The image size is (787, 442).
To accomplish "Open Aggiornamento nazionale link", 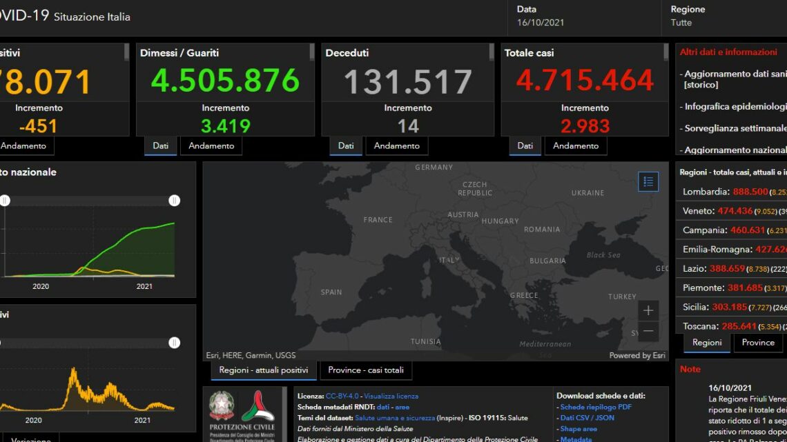I will coord(733,150).
